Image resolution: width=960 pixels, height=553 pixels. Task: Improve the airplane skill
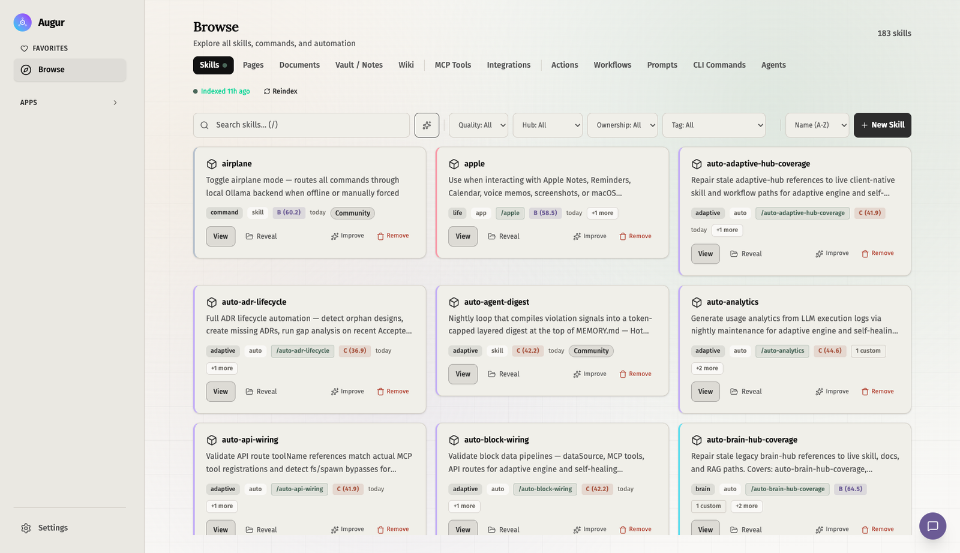347,236
